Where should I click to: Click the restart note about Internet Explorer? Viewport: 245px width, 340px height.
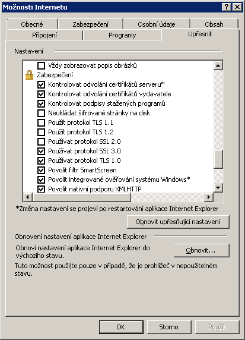117,209
